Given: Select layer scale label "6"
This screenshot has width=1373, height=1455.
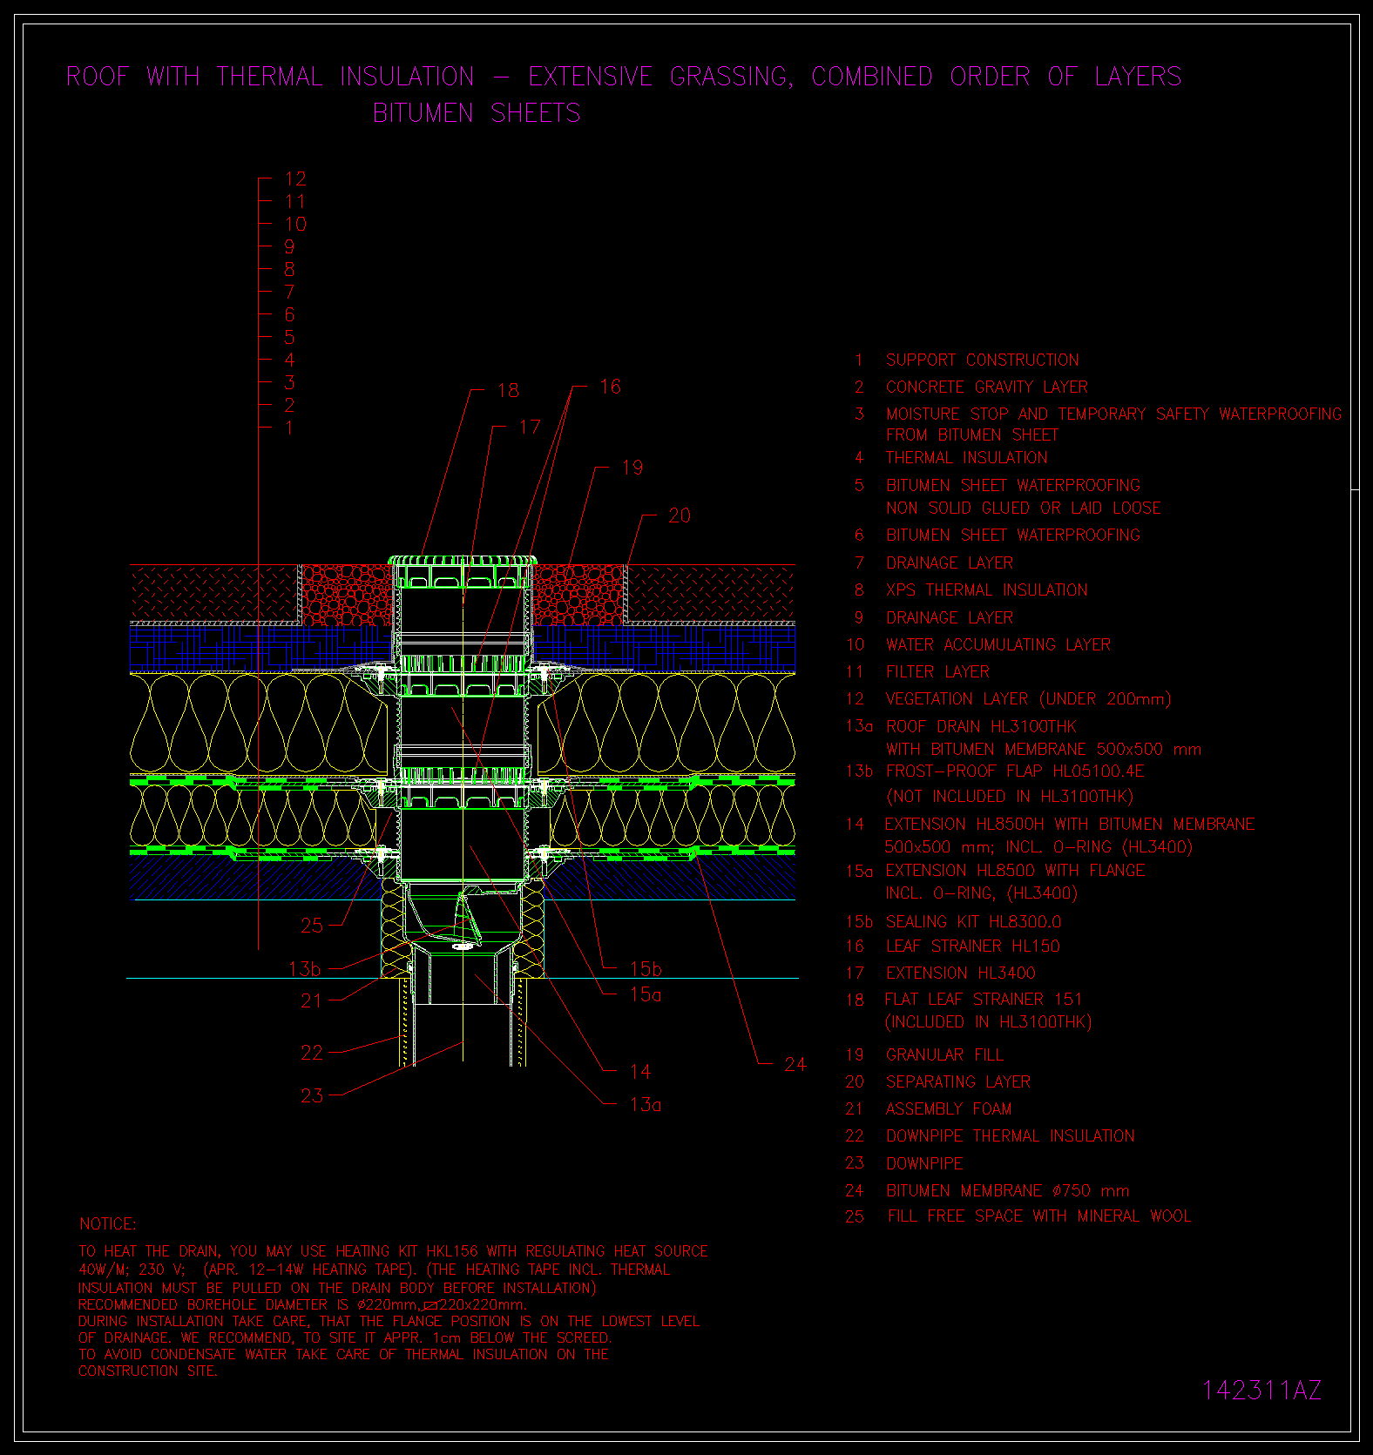Looking at the screenshot, I should tap(289, 315).
